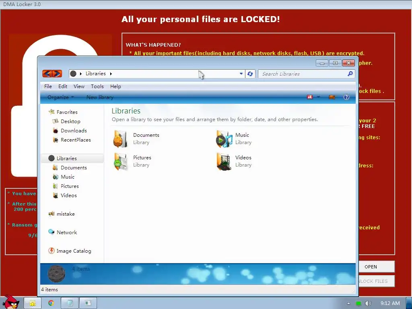Focus the Search Libraries field
This screenshot has width=412, height=309.
click(306, 74)
